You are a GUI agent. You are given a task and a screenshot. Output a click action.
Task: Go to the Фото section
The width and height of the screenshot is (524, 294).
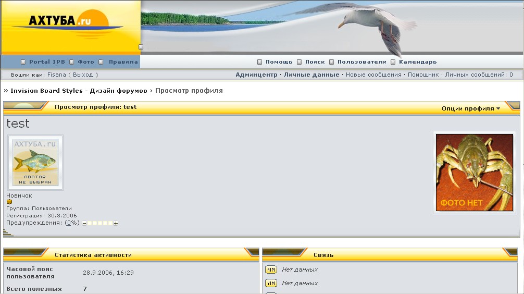pos(86,62)
